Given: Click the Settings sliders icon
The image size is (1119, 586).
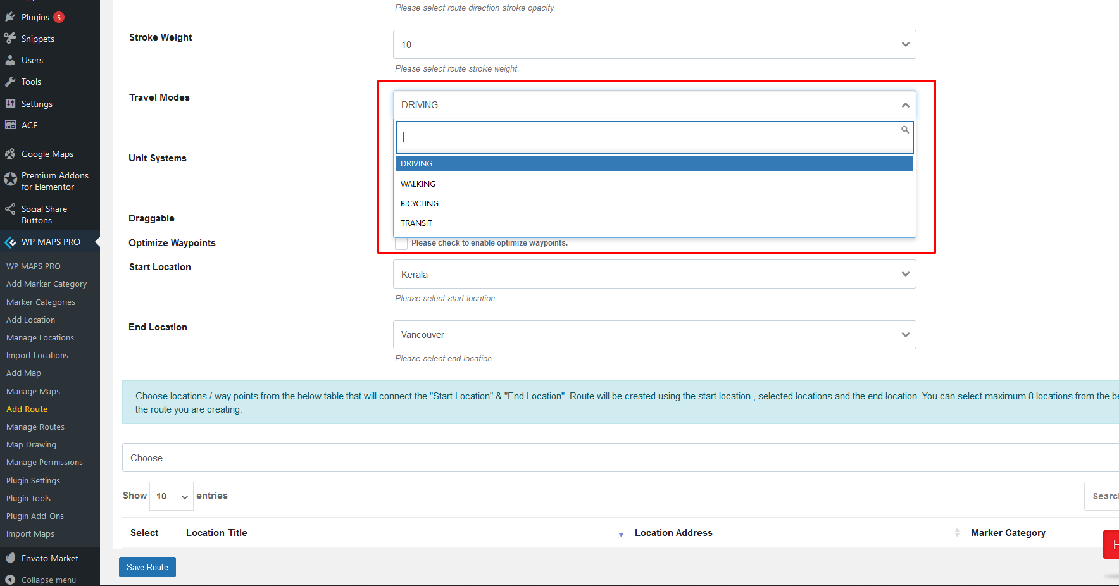Looking at the screenshot, I should 10,103.
